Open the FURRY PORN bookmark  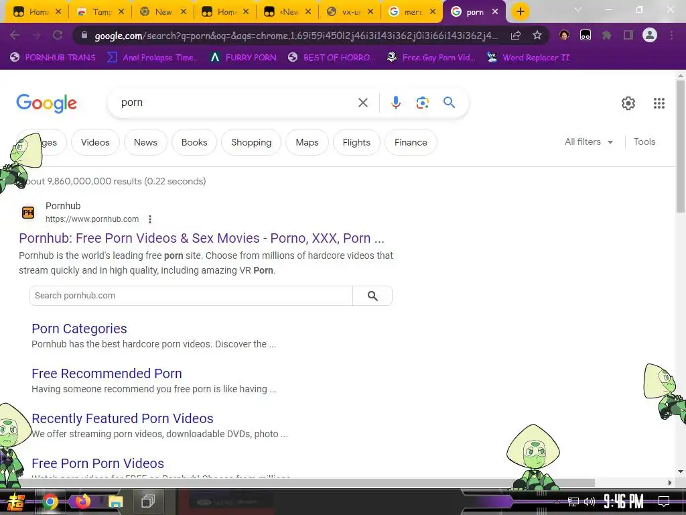tap(243, 58)
